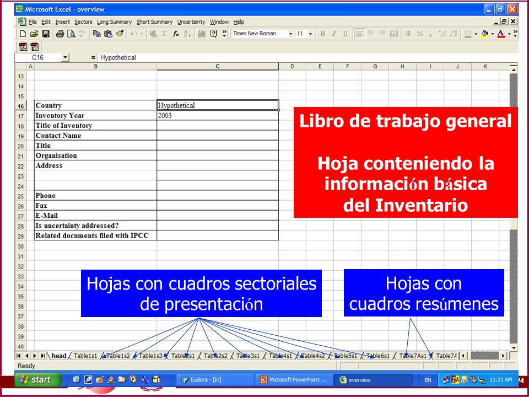Toggle underline formatting
The height and width of the screenshot is (397, 529).
click(345, 34)
